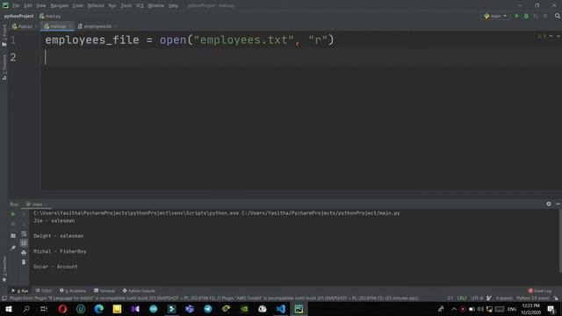Screen dimensions: 562x316
Task: Click the 4 spaces indent status widget
Action: tap(504, 298)
